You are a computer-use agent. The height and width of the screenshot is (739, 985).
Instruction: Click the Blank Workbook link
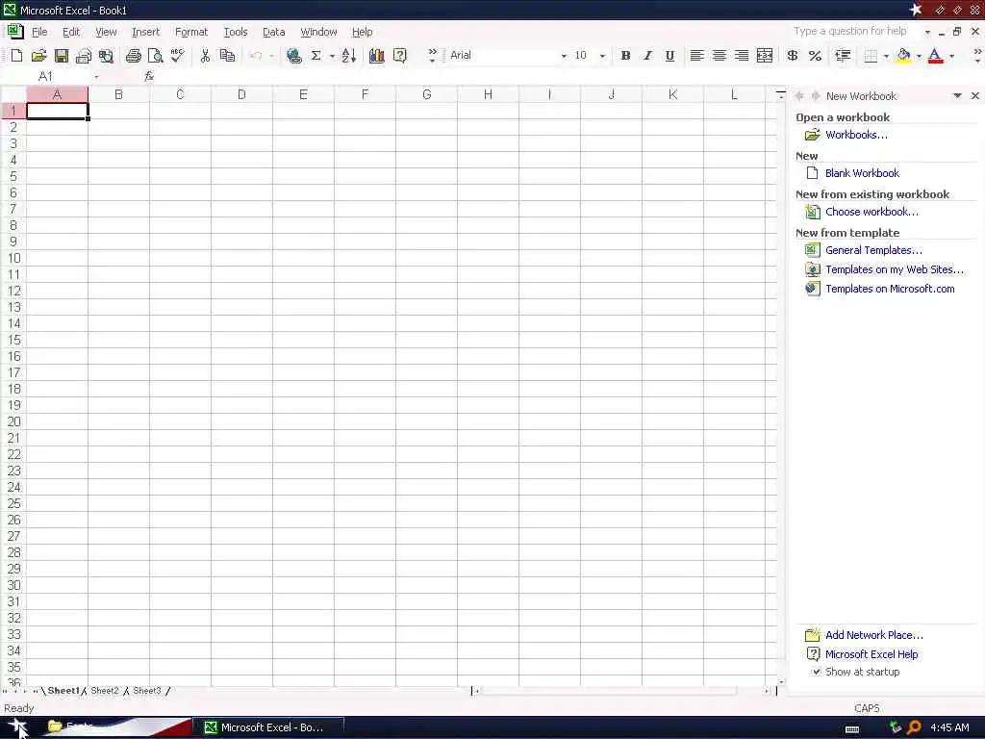pyautogui.click(x=862, y=173)
